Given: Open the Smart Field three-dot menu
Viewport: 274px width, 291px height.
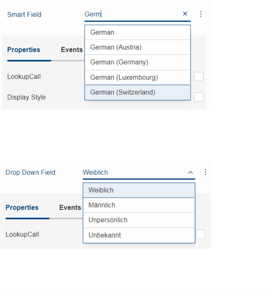Looking at the screenshot, I should pyautogui.click(x=201, y=14).
